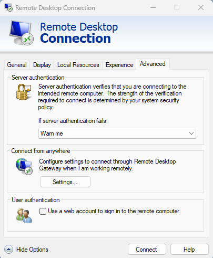Screen dimensions: 213x258
Task: Select the Advanced tab
Action: [153, 64]
